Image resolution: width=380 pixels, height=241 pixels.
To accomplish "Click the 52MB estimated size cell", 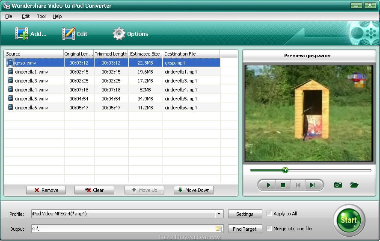I will point(145,90).
